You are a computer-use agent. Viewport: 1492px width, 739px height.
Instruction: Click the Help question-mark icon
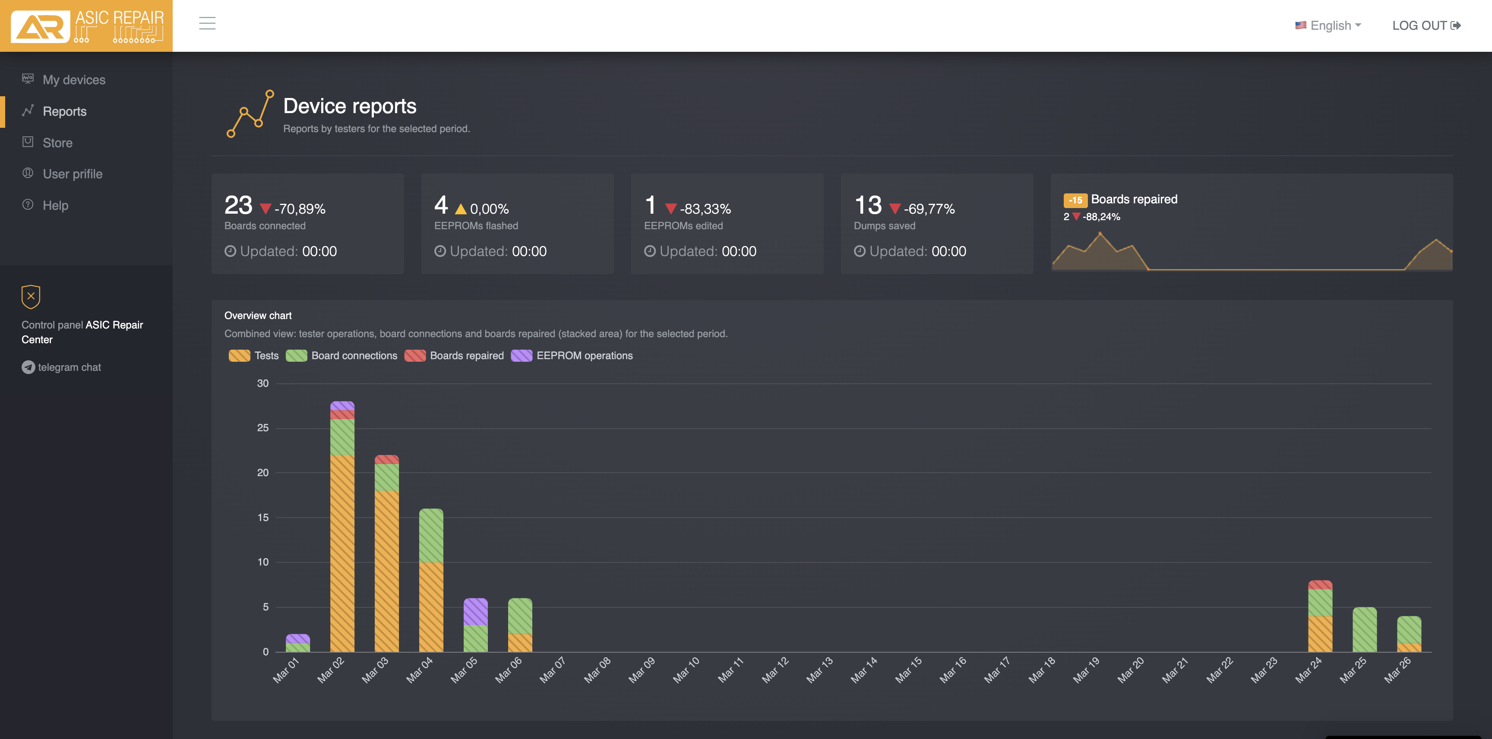click(x=28, y=205)
